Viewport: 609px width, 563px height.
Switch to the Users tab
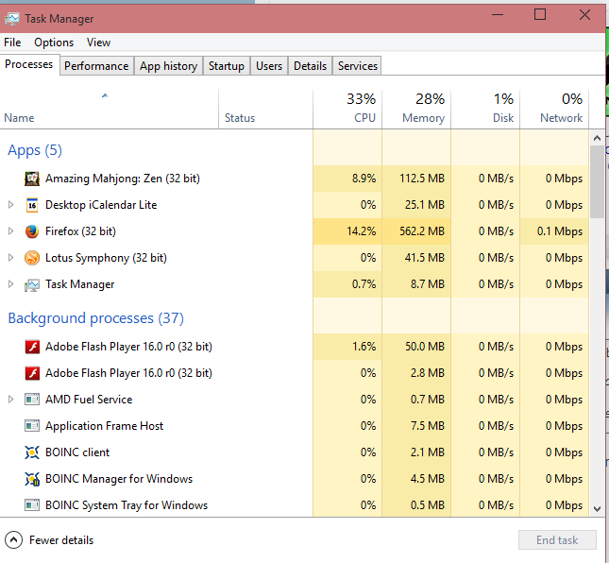pyautogui.click(x=269, y=66)
